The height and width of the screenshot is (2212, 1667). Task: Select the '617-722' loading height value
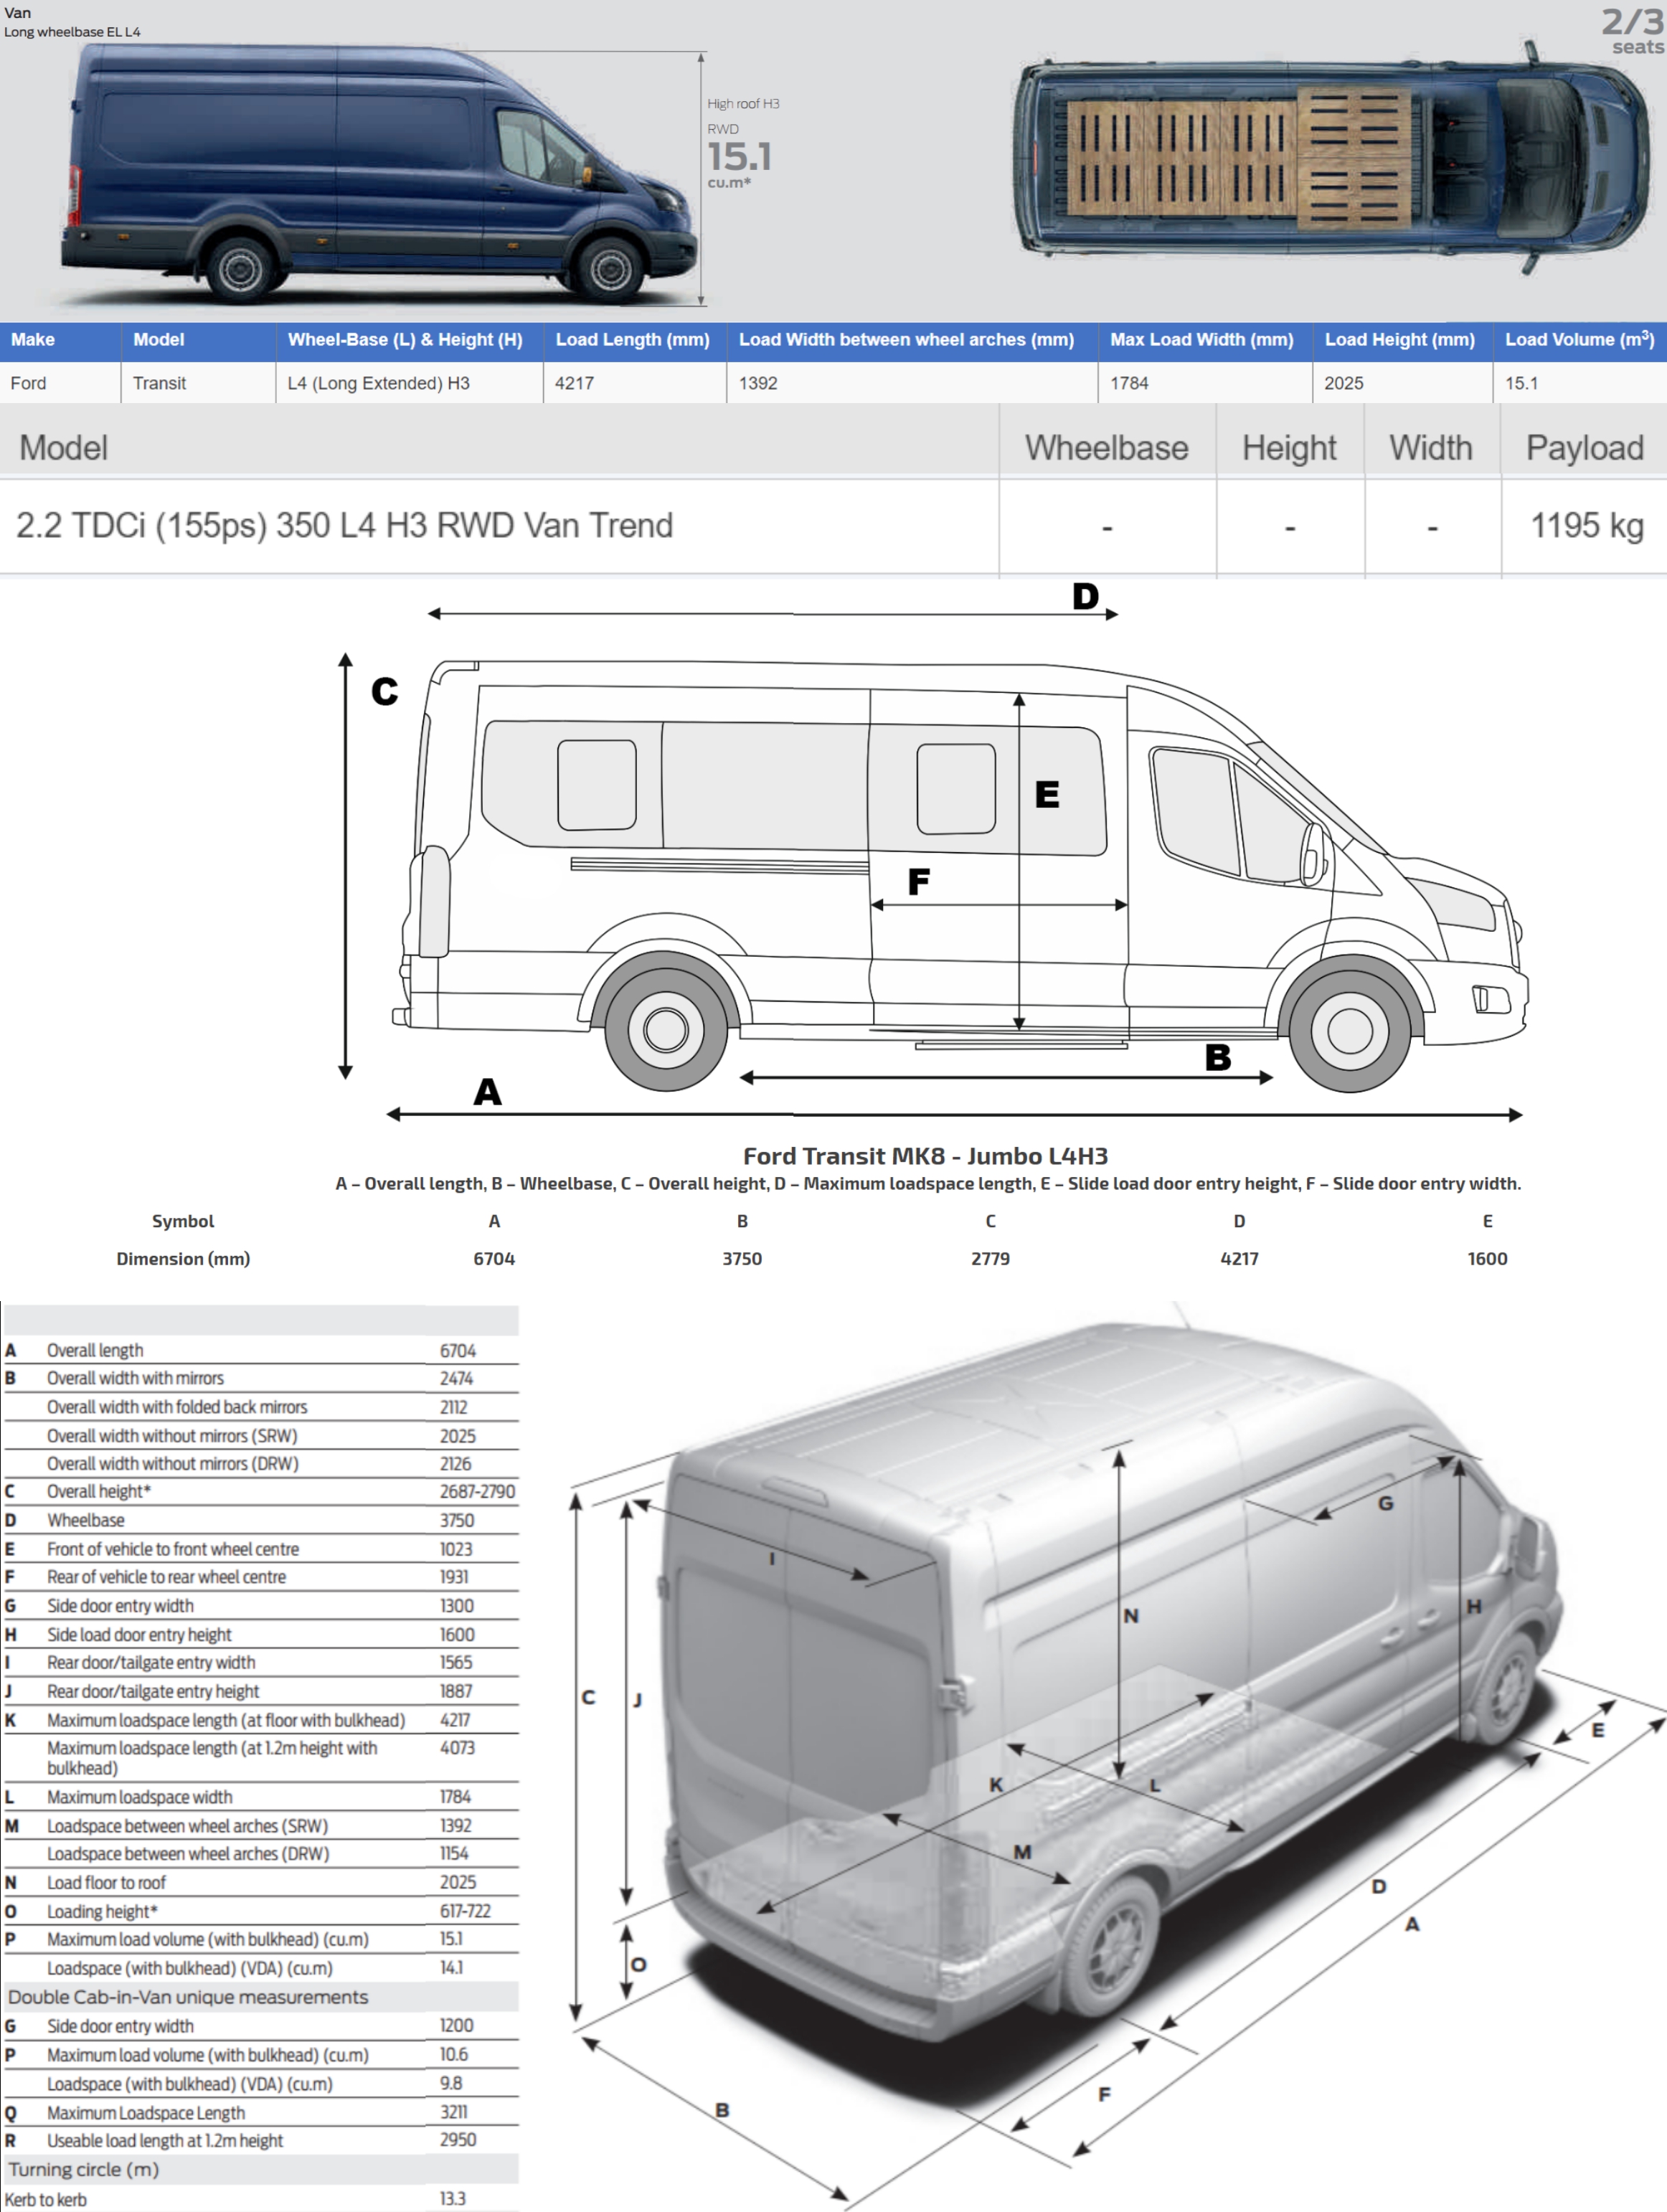pos(465,1912)
